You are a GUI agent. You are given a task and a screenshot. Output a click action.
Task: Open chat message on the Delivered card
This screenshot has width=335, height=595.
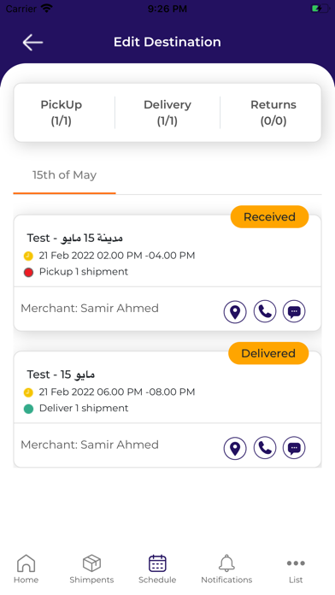(x=294, y=448)
